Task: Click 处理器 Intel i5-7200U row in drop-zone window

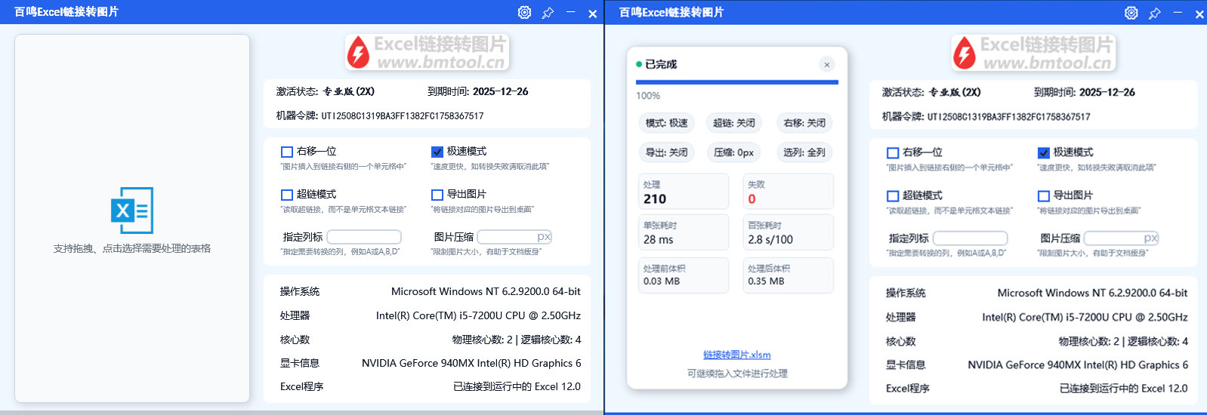Action: pos(431,315)
